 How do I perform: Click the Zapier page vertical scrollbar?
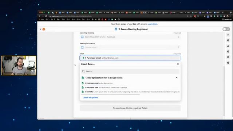pyautogui.click(x=224, y=91)
